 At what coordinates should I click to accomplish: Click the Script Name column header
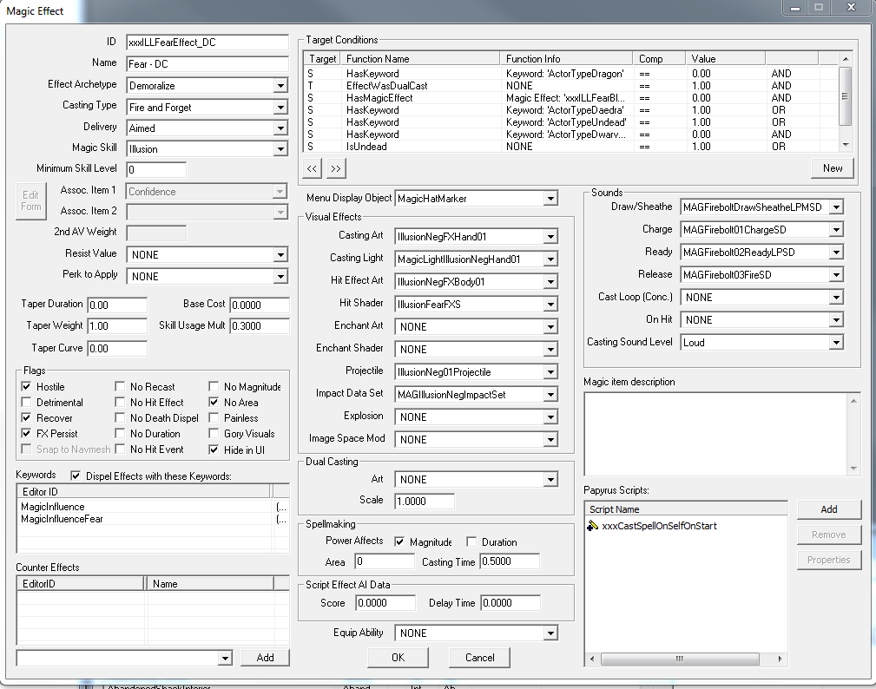[686, 509]
